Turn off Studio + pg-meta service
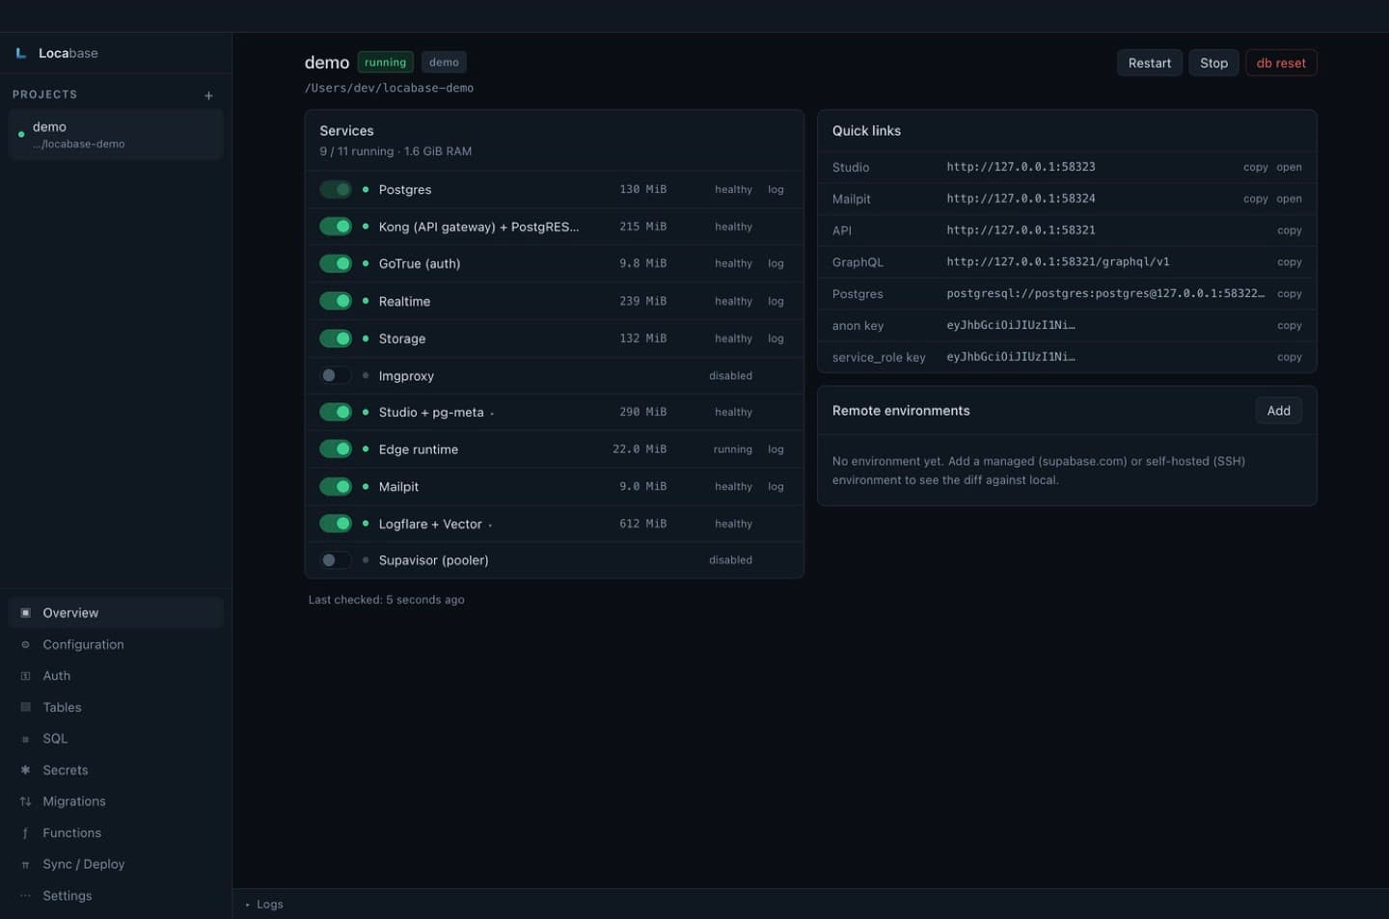This screenshot has width=1389, height=919. point(336,412)
